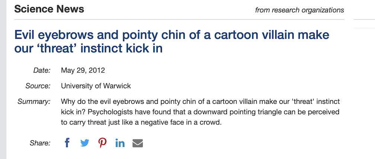Click the 'Science News' section heading
This screenshot has width=375, height=159.
49,9
